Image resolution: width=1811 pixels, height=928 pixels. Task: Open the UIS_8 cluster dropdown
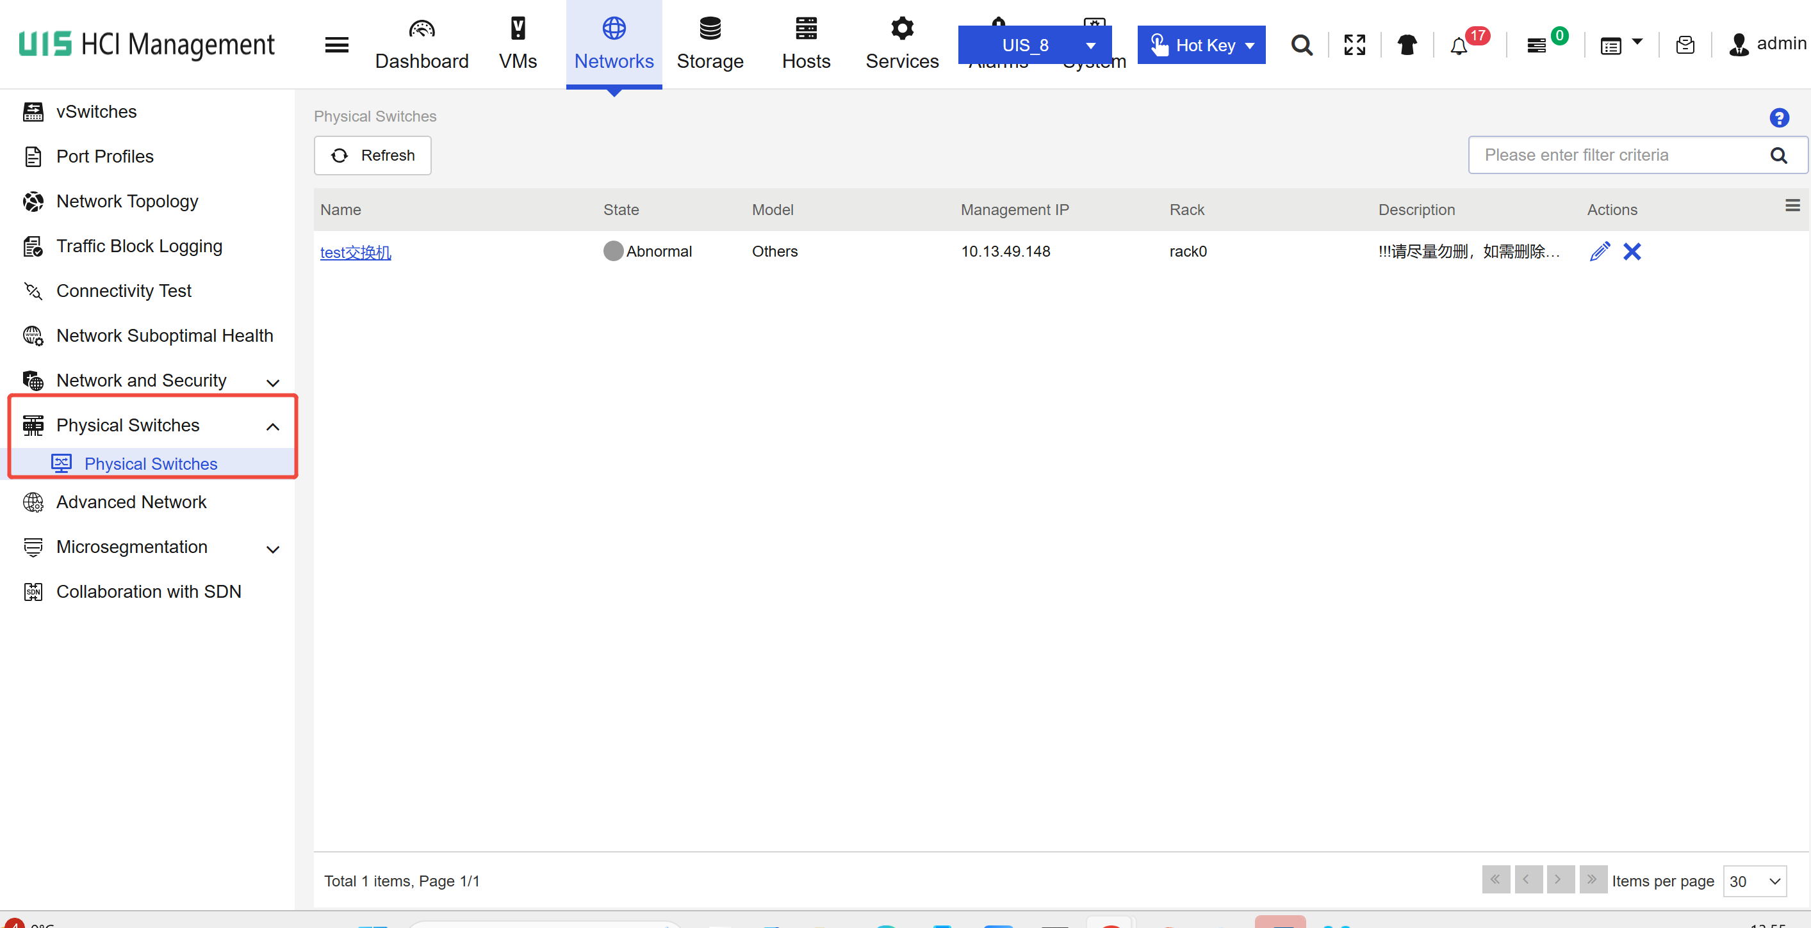pyautogui.click(x=1035, y=45)
